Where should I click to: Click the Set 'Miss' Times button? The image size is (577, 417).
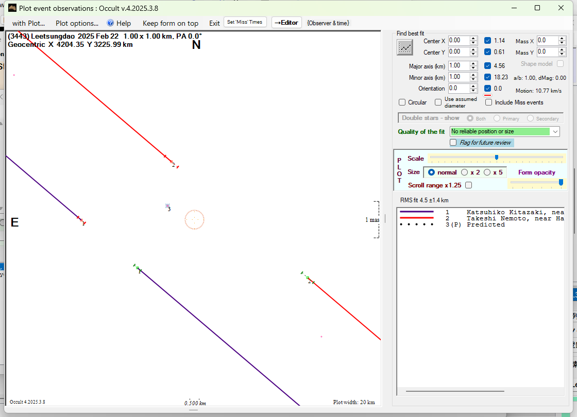click(x=245, y=22)
